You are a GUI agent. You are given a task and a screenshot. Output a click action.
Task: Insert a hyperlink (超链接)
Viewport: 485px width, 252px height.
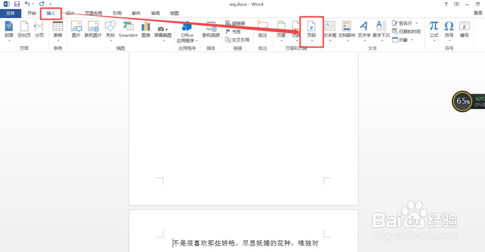click(x=235, y=23)
